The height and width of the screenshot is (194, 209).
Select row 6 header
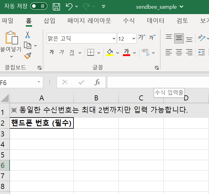(x=5, y=165)
